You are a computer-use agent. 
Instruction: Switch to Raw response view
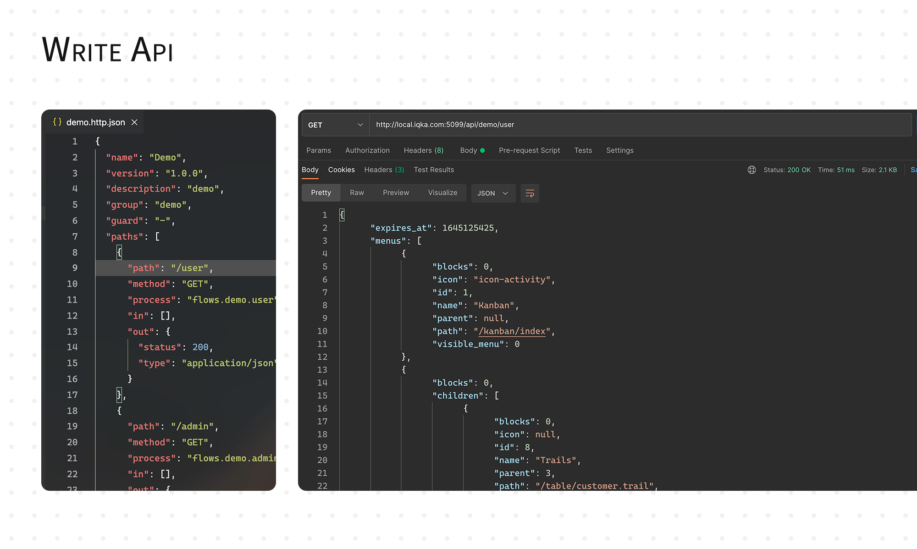pyautogui.click(x=357, y=192)
